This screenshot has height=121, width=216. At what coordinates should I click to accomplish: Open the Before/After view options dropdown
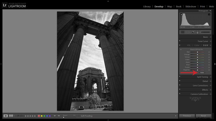tap(14, 116)
